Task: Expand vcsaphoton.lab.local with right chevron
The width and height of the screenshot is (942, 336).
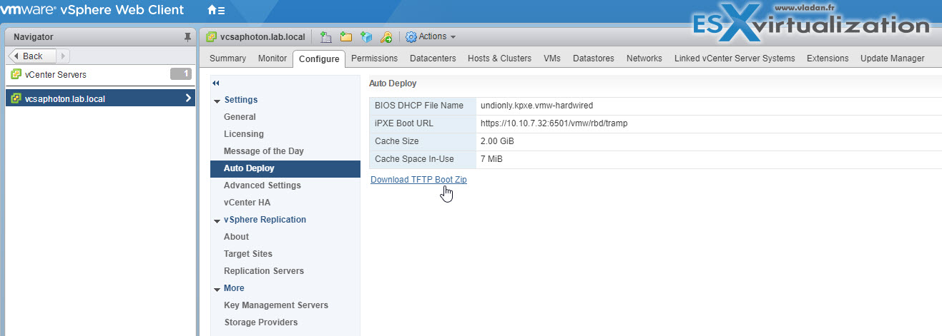Action: (x=188, y=98)
